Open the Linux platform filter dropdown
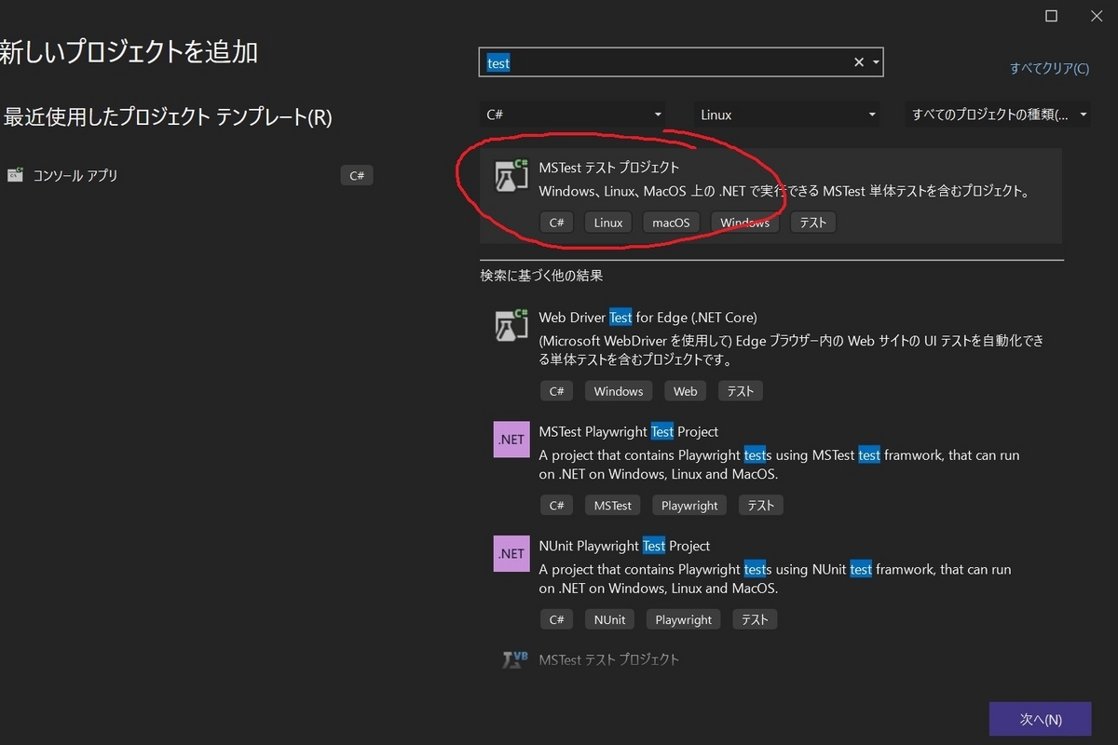 [787, 115]
